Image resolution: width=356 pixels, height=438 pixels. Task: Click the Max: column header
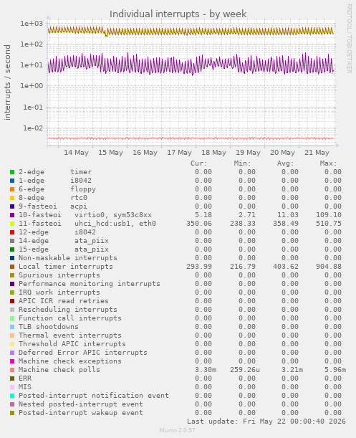click(x=328, y=163)
